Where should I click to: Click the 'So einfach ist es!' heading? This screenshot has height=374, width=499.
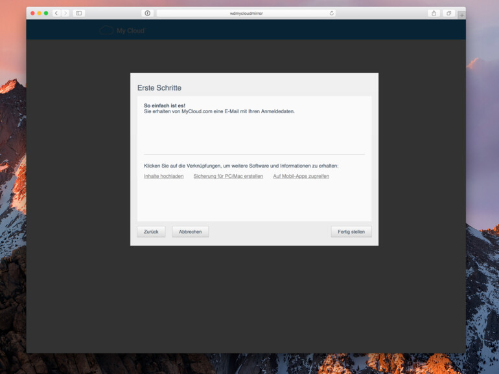(165, 105)
